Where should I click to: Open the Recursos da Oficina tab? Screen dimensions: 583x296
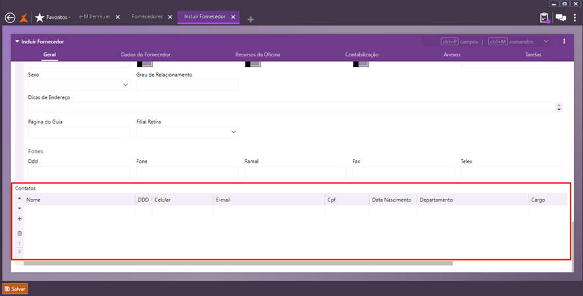[x=257, y=54]
